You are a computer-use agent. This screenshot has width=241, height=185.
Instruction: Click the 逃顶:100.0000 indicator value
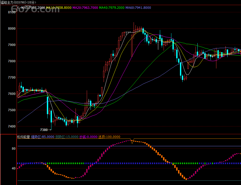[109, 137]
